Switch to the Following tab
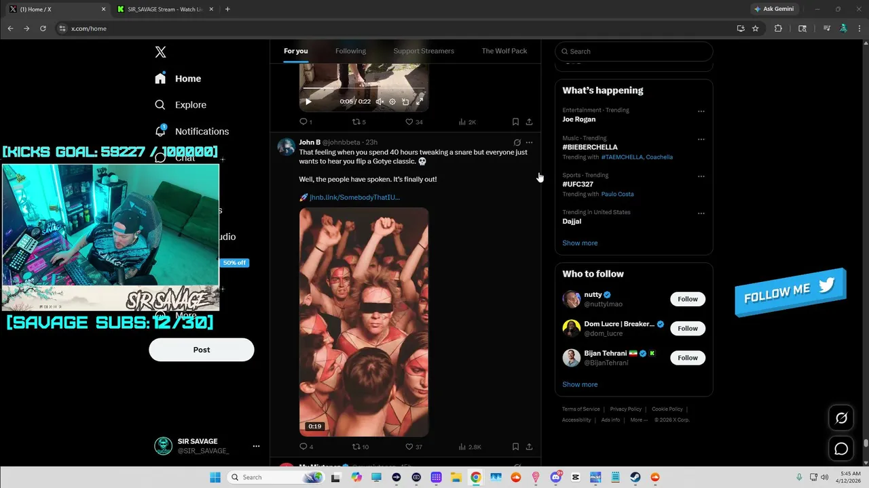 [350, 51]
